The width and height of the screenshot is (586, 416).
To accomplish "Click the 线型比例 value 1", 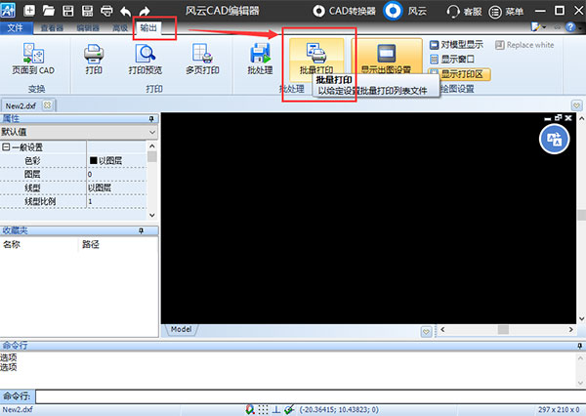I will (x=116, y=201).
